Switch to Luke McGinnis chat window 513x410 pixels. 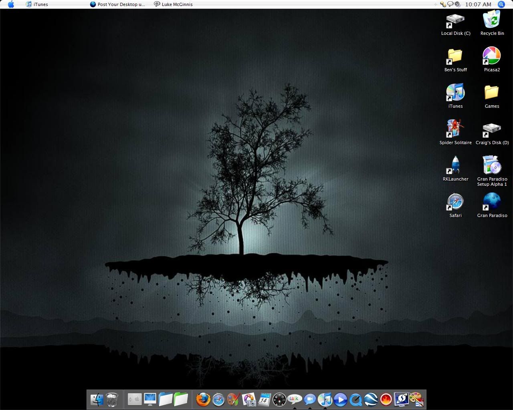click(x=173, y=4)
